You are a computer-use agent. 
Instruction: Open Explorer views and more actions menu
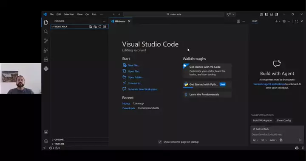104,21
